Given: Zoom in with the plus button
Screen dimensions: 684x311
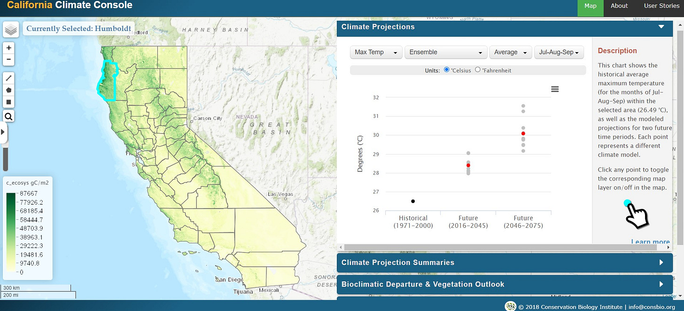Looking at the screenshot, I should pos(9,48).
